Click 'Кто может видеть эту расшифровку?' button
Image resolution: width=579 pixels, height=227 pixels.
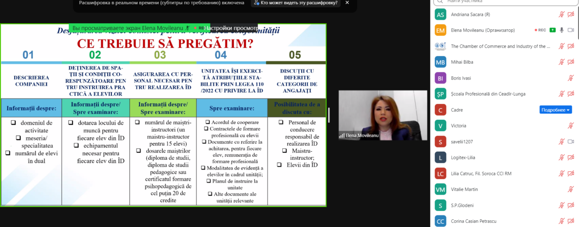click(296, 3)
